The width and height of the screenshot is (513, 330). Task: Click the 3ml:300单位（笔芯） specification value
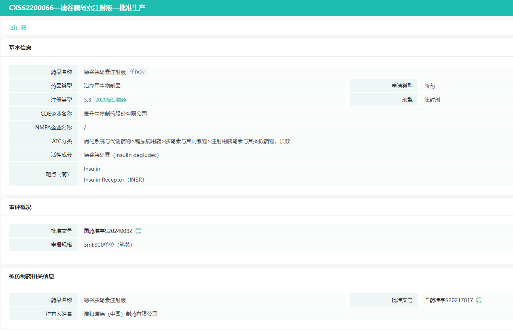point(108,245)
